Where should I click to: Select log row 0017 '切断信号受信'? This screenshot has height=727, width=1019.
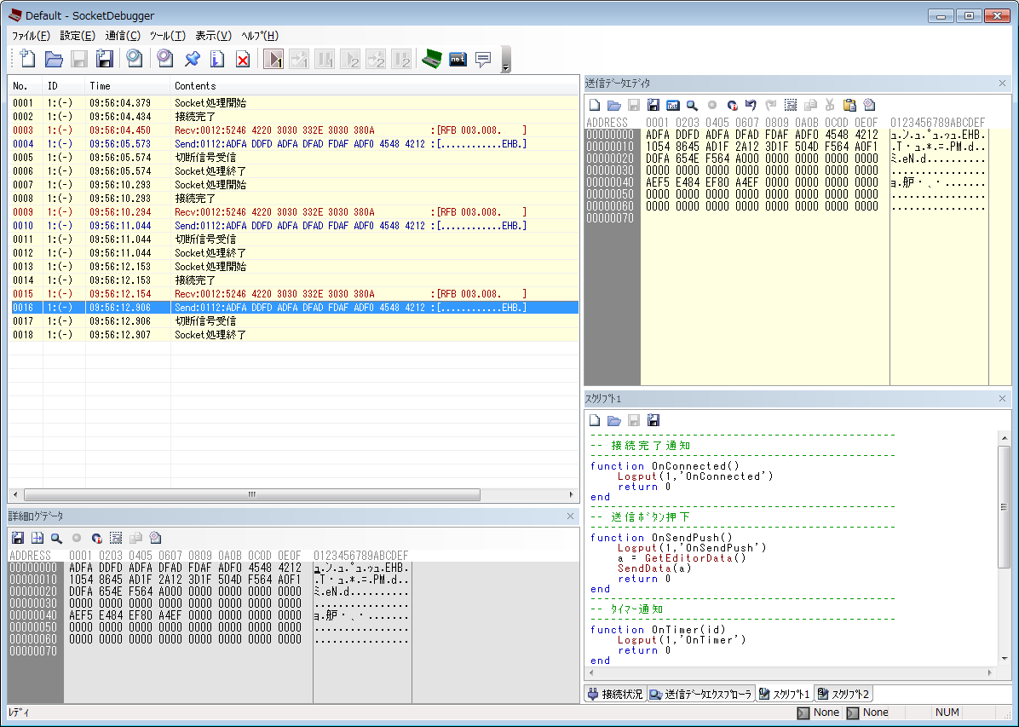pos(294,321)
